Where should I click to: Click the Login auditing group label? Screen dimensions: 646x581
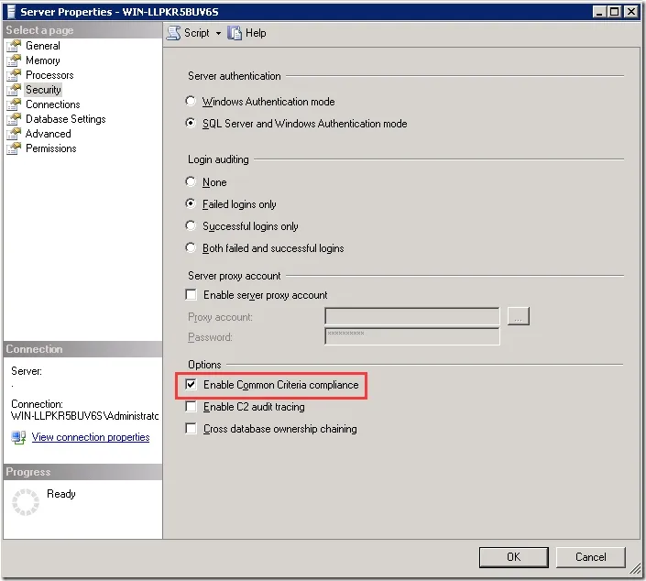click(x=218, y=159)
